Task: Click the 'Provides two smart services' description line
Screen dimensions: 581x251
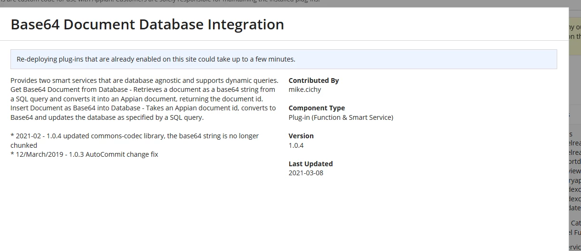Action: [145, 81]
